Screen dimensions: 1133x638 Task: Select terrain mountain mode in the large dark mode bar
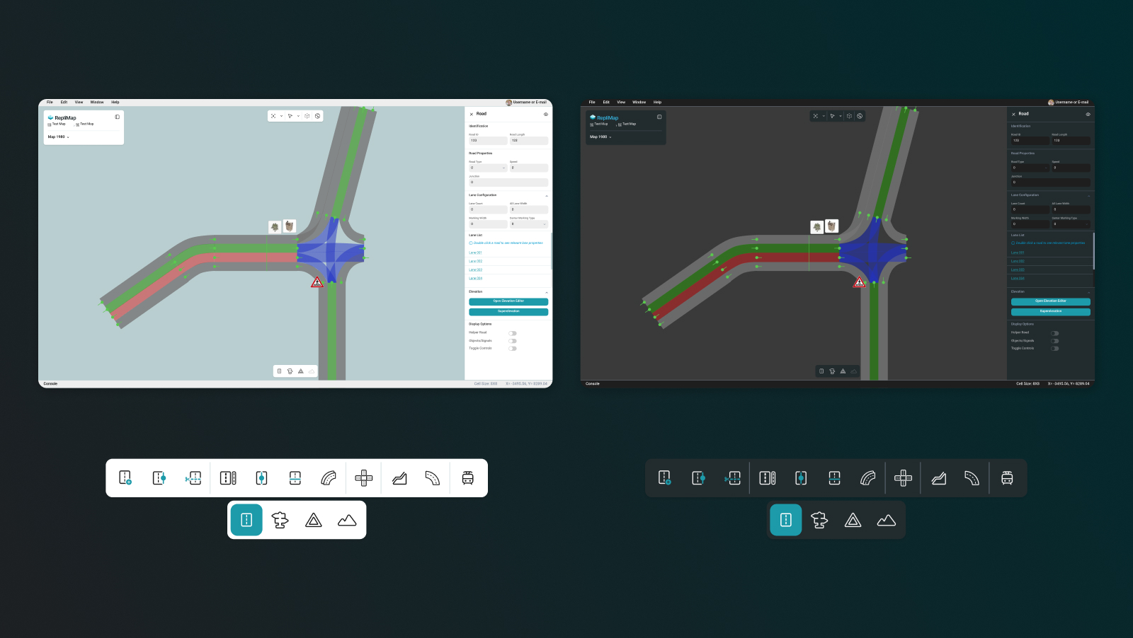(887, 521)
